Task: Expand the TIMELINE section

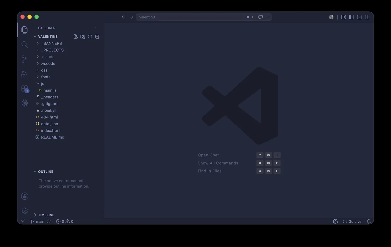Action: (x=46, y=215)
